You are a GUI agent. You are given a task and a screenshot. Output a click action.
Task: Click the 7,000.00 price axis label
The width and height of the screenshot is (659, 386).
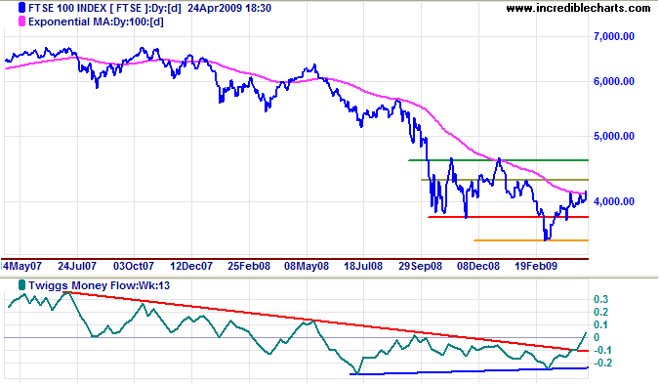coord(614,36)
